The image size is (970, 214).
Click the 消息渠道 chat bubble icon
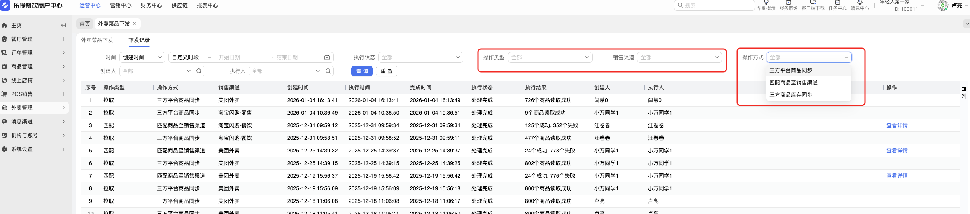tap(4, 122)
